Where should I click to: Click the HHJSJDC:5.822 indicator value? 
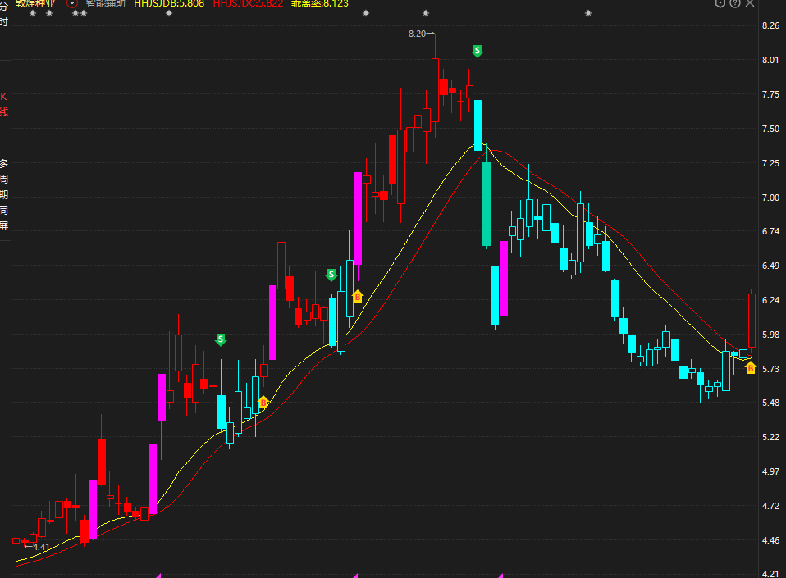[x=248, y=3]
